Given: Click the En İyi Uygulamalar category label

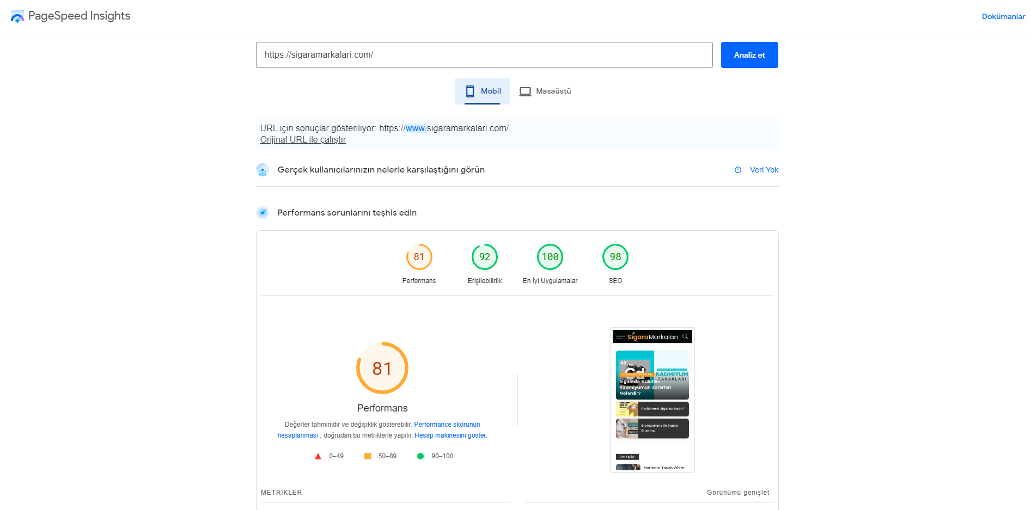Looking at the screenshot, I should (x=550, y=281).
